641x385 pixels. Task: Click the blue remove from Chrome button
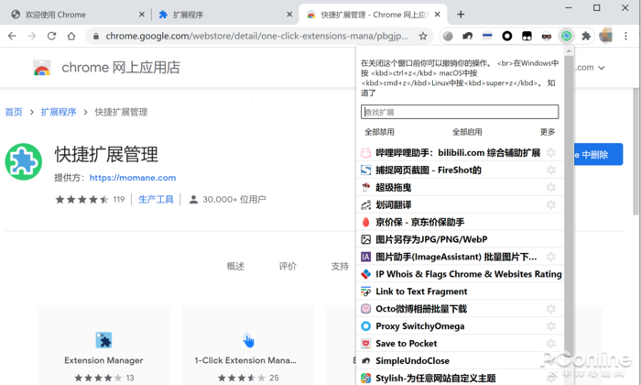click(x=598, y=154)
